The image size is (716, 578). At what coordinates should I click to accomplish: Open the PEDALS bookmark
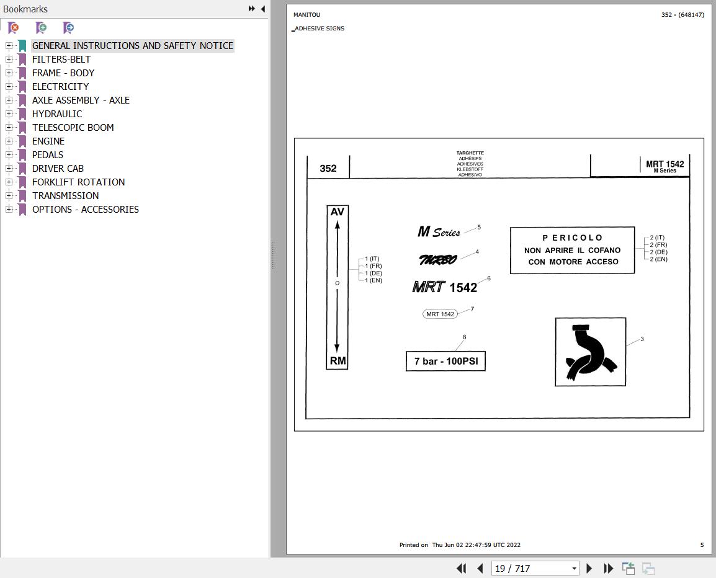(x=48, y=155)
